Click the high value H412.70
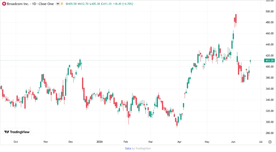Screen dimensions: 276x152 coord(83,4)
